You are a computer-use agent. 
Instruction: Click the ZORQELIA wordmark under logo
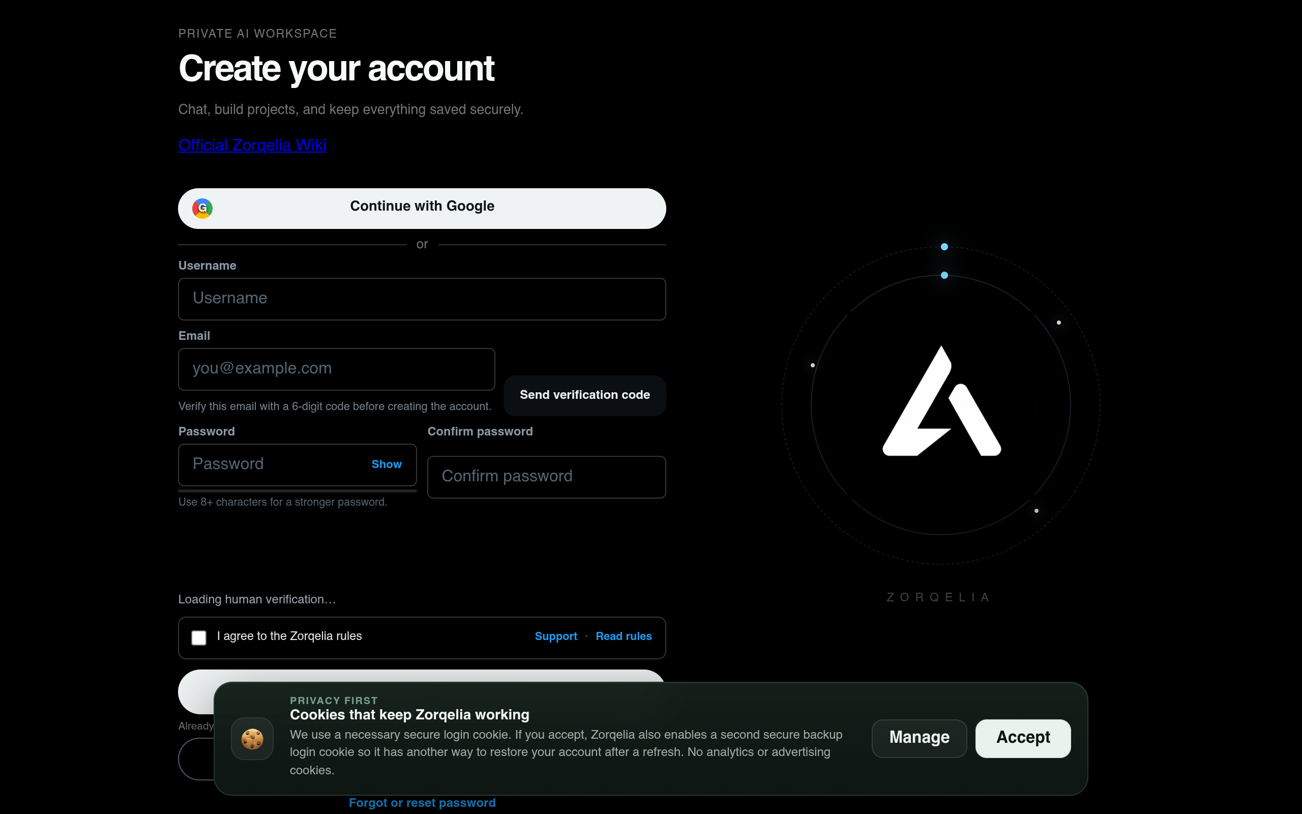pos(939,597)
